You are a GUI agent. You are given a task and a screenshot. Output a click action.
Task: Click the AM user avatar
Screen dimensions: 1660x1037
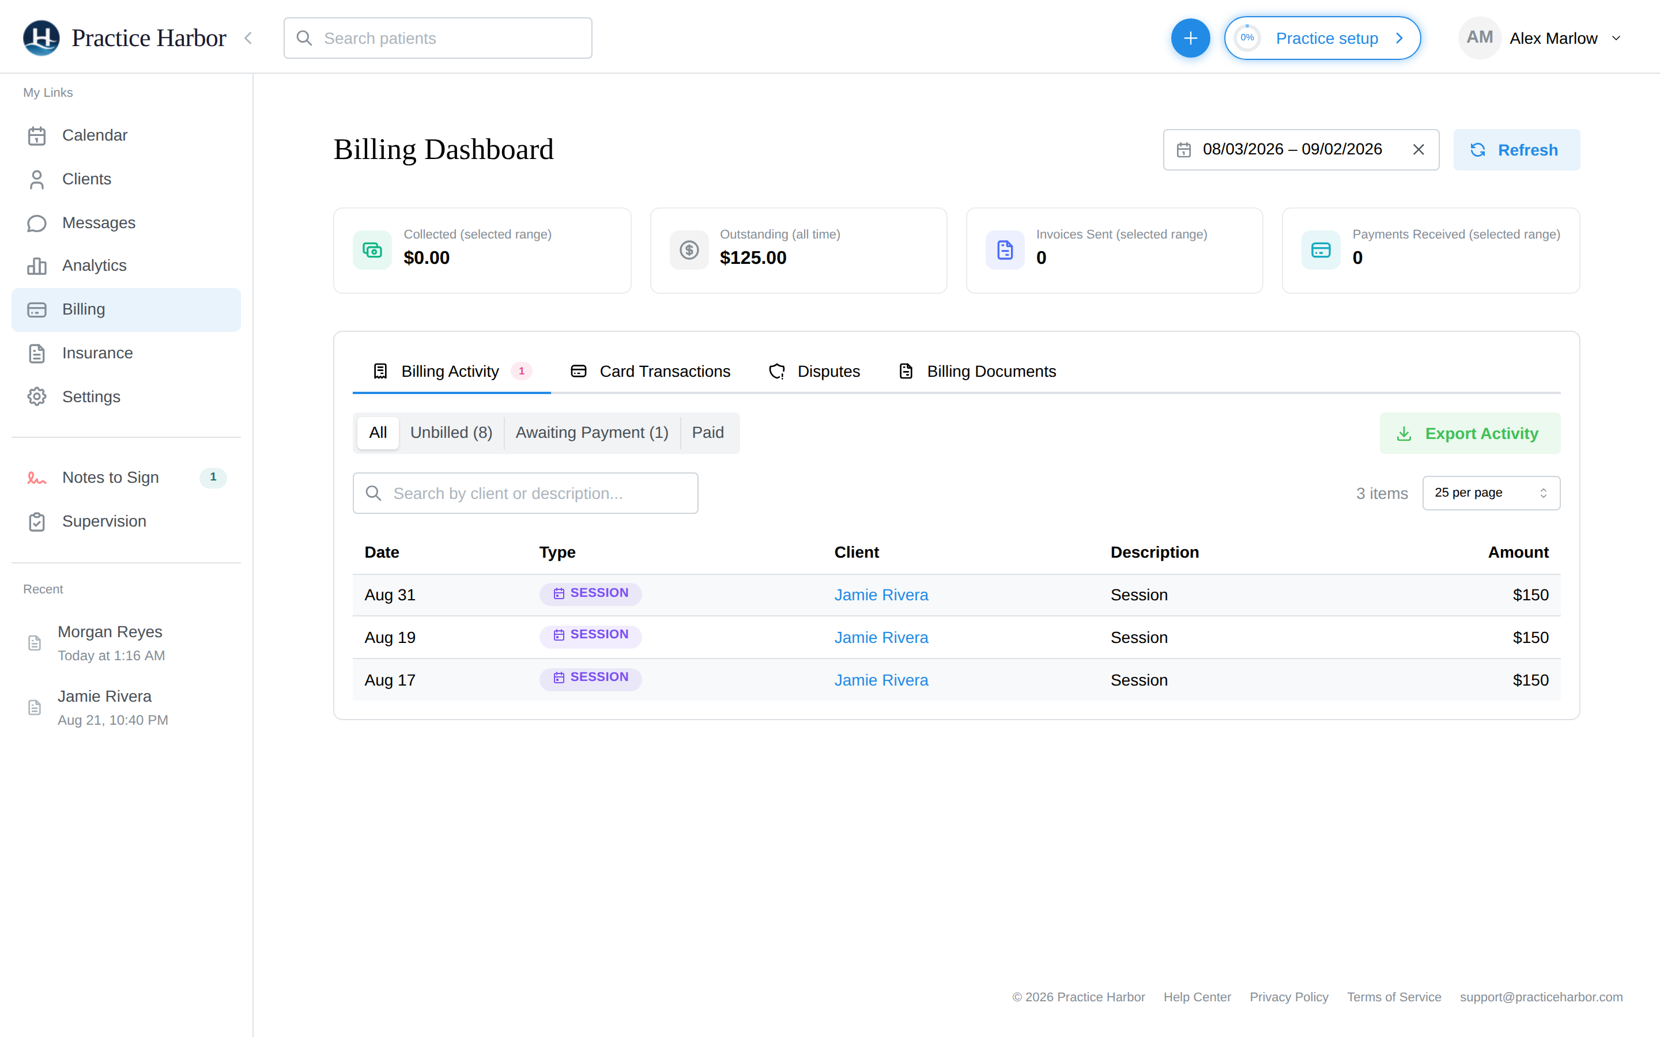tap(1480, 37)
